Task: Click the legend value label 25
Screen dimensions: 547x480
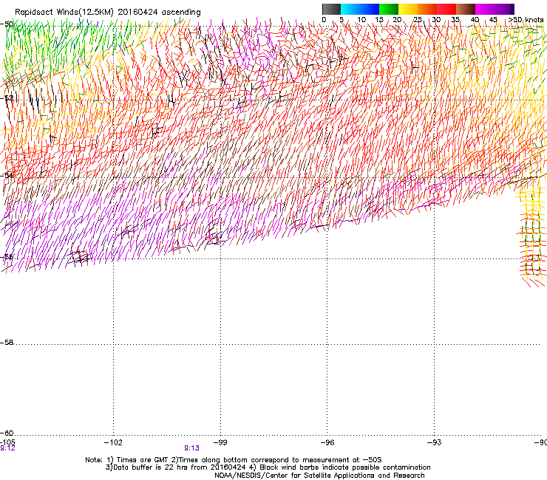Action: click(418, 20)
